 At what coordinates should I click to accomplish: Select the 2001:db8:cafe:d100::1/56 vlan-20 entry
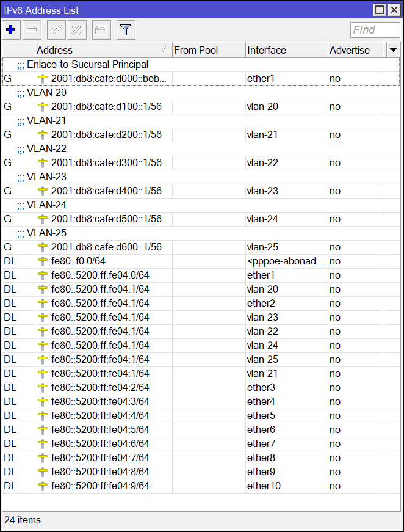(106, 106)
